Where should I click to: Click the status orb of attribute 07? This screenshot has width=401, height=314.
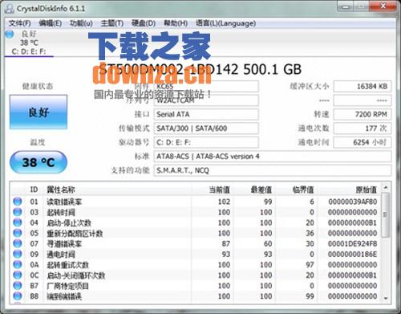tap(18, 243)
